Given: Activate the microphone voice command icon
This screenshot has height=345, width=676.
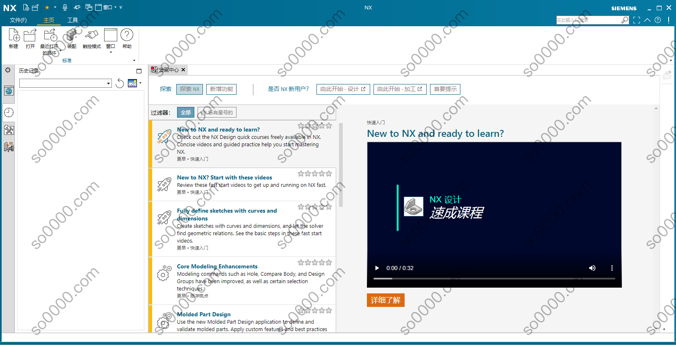Looking at the screenshot, I should click(65, 7).
